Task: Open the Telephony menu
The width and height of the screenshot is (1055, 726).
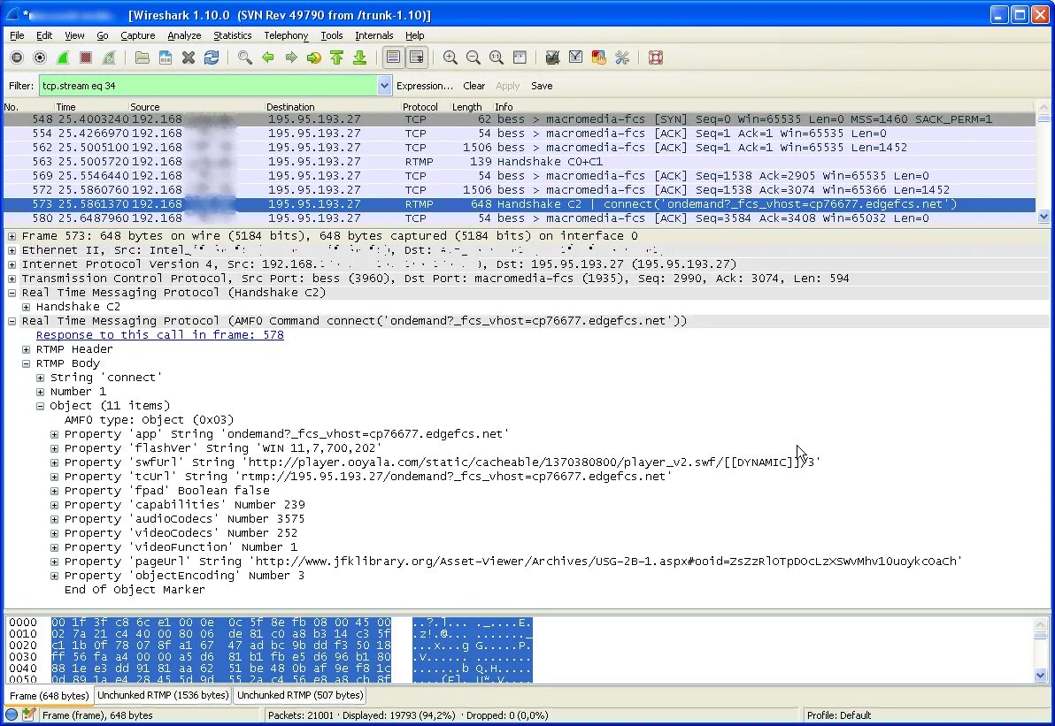Action: coord(286,35)
